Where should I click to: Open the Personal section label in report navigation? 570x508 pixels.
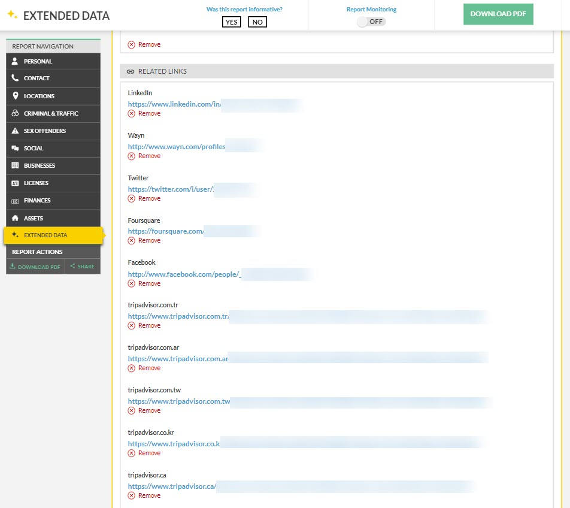tap(38, 62)
